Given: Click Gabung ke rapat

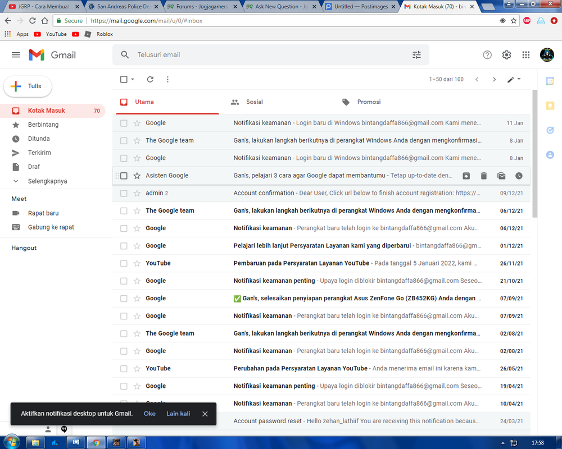Looking at the screenshot, I should 51,227.
